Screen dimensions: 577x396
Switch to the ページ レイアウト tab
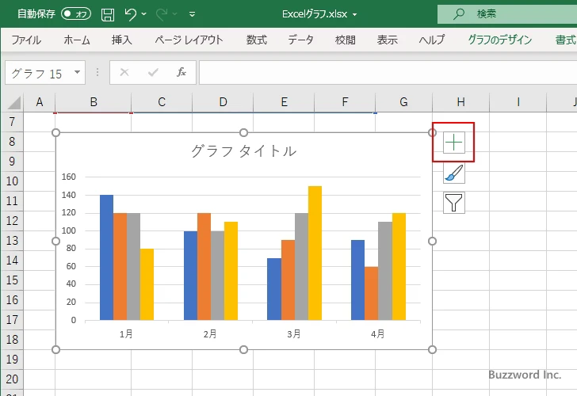pyautogui.click(x=189, y=40)
